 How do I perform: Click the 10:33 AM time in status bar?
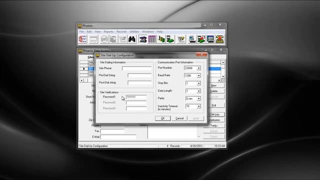[x=219, y=146]
